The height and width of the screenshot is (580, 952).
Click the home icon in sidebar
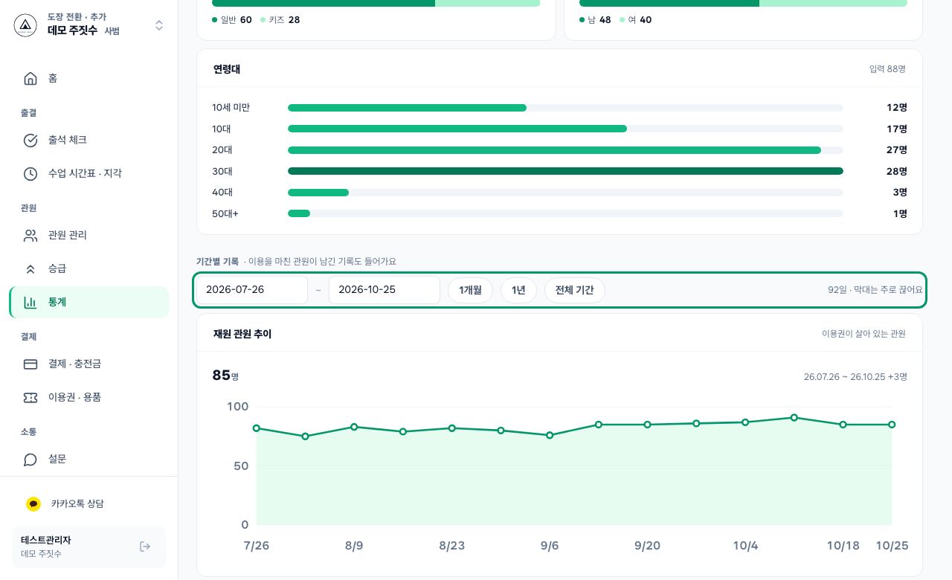[30, 79]
